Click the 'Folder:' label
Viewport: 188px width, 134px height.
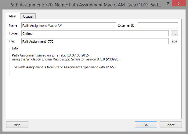pyautogui.click(x=14, y=33)
